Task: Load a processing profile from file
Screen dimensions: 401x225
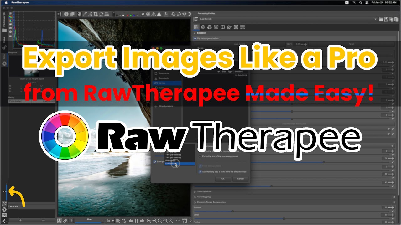Action: click(x=381, y=19)
